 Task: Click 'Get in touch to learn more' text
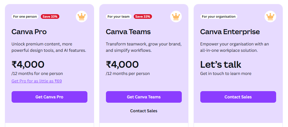pyautogui.click(x=226, y=73)
